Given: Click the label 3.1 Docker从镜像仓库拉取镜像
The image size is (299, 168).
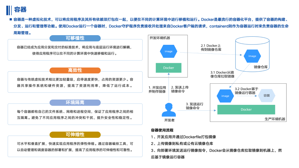Looking at the screenshot, I should click(x=222, y=74).
